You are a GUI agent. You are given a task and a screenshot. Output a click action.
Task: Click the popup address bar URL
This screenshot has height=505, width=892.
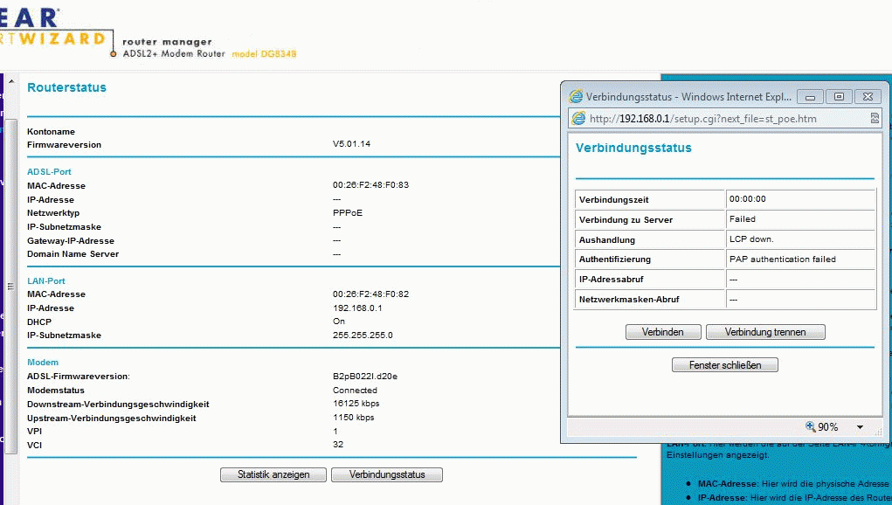(x=702, y=119)
